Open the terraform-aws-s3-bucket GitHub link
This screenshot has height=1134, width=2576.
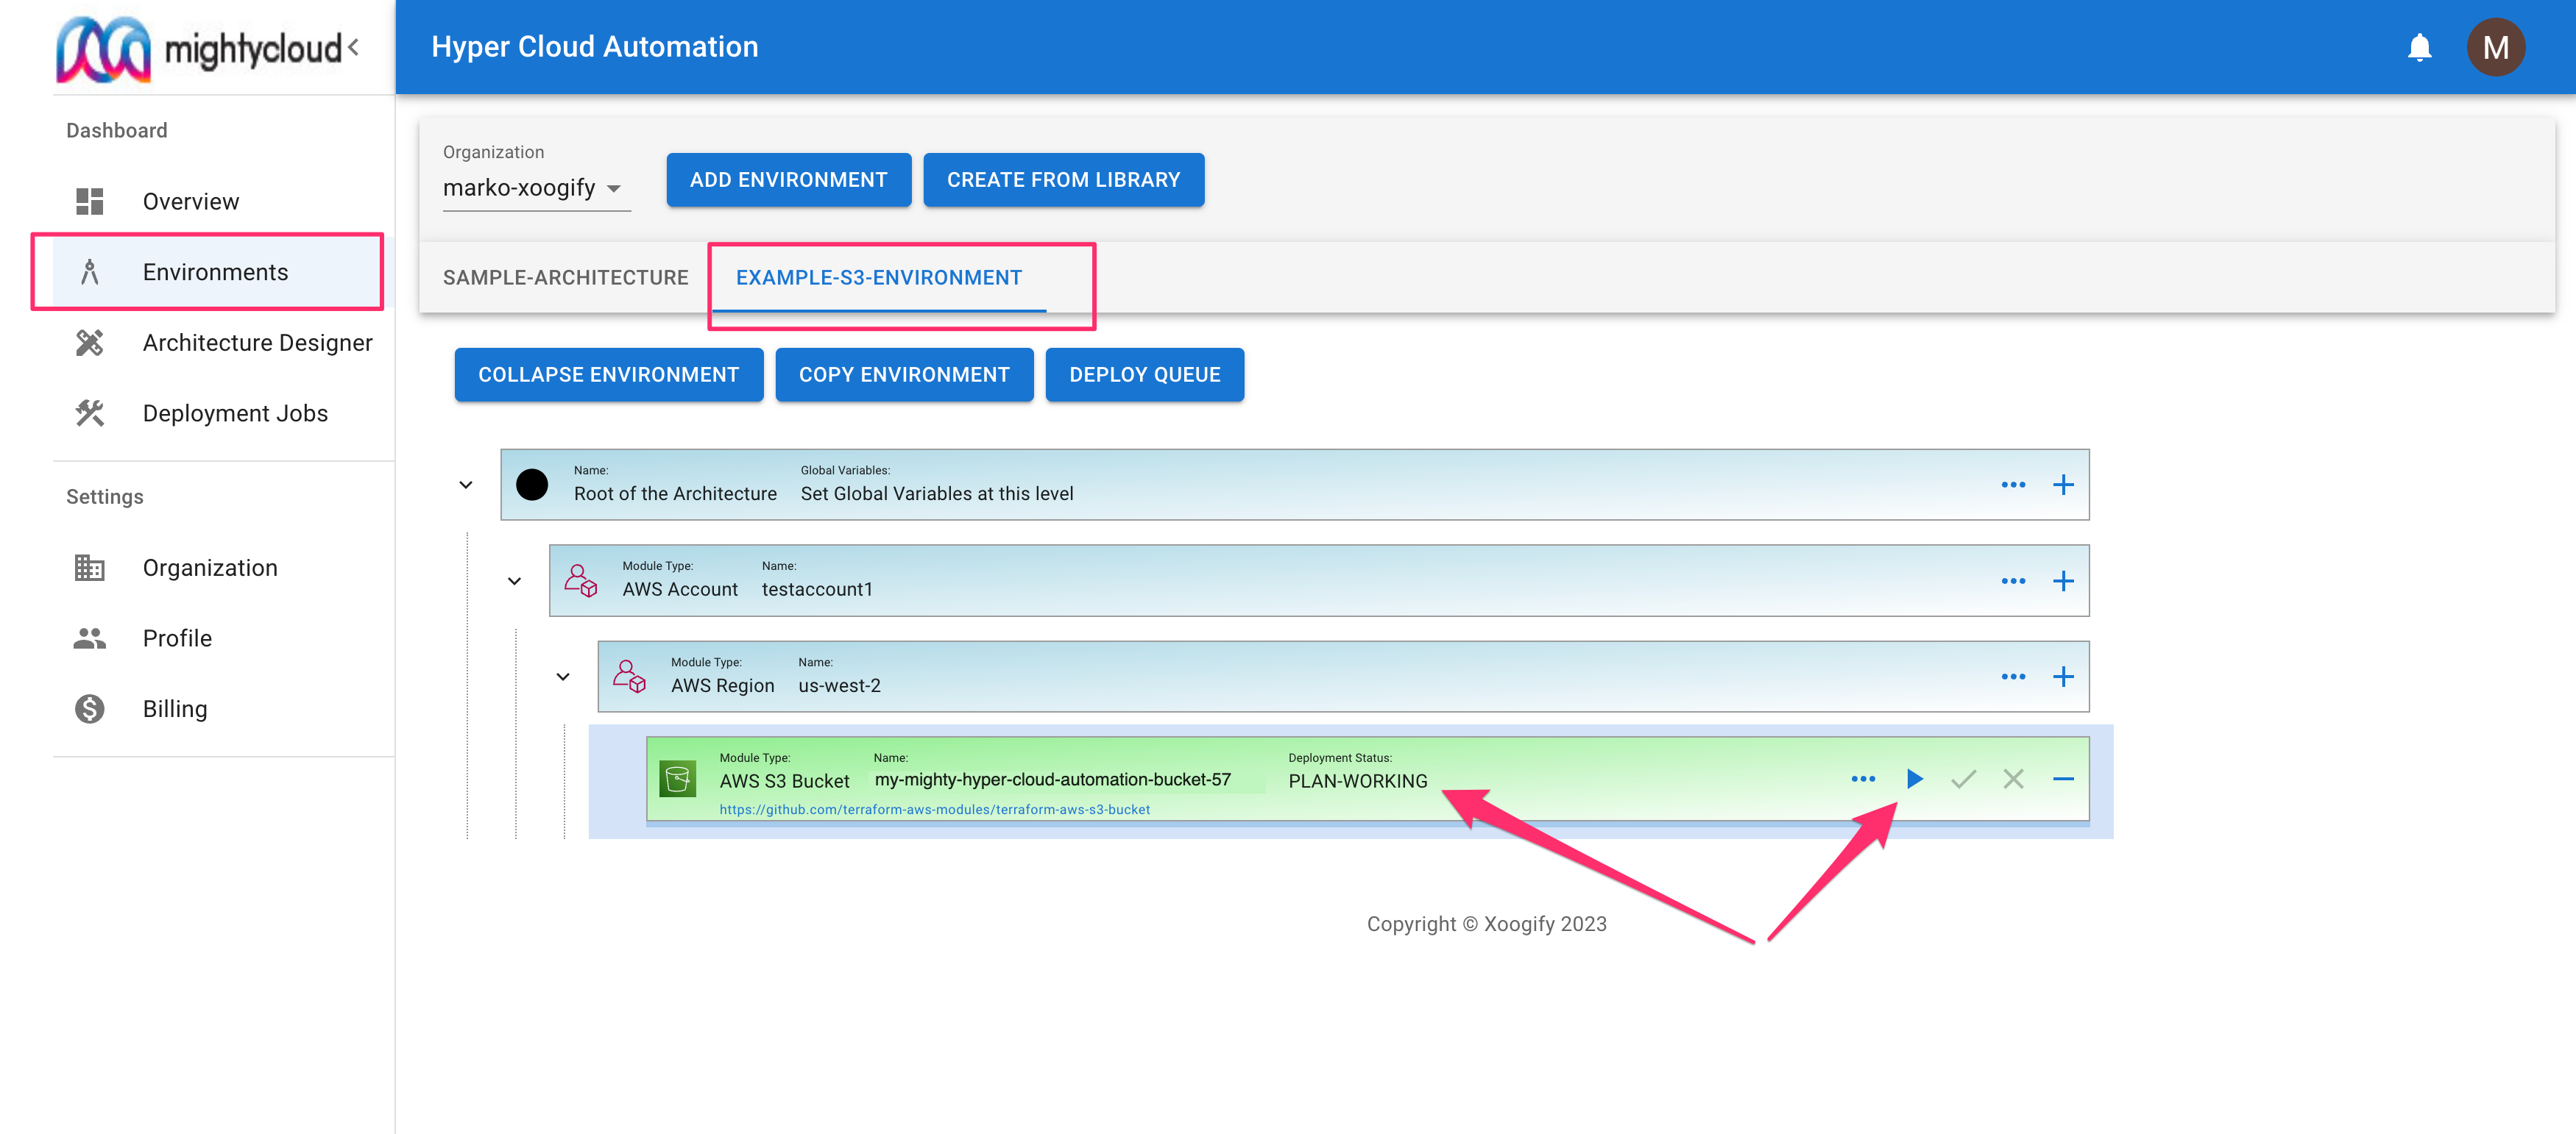tap(934, 809)
